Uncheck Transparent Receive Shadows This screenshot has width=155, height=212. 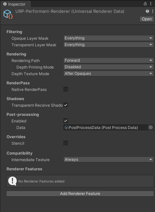(x=66, y=105)
